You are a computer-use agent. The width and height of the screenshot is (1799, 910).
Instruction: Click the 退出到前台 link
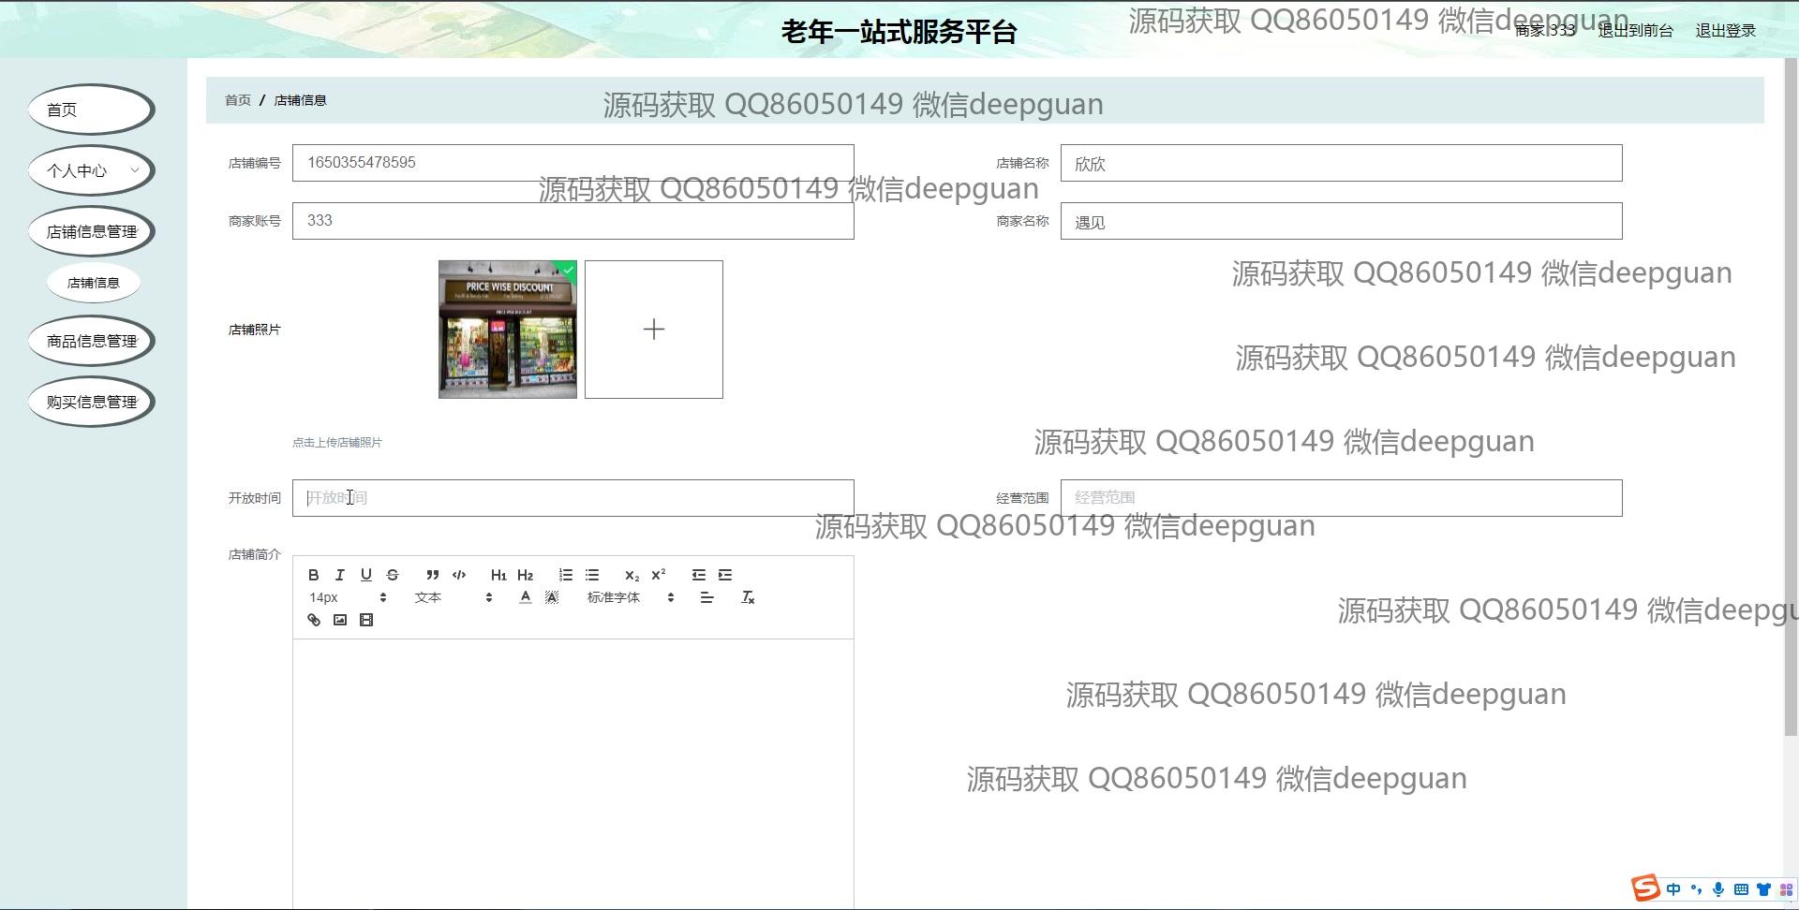pos(1635,31)
